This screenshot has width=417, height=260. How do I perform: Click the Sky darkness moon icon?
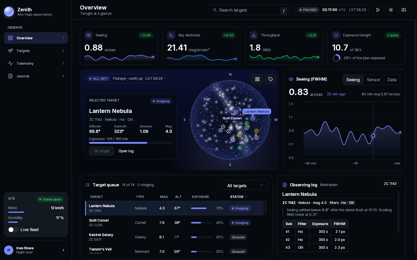[x=171, y=35]
